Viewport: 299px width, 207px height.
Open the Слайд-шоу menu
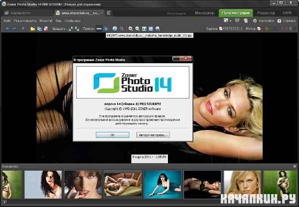72,21
